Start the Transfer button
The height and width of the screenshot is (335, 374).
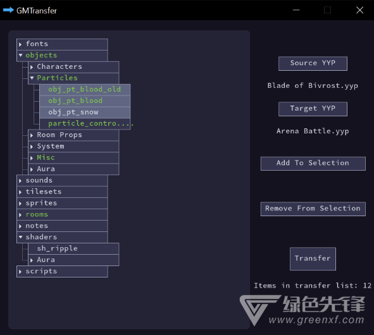[313, 259]
